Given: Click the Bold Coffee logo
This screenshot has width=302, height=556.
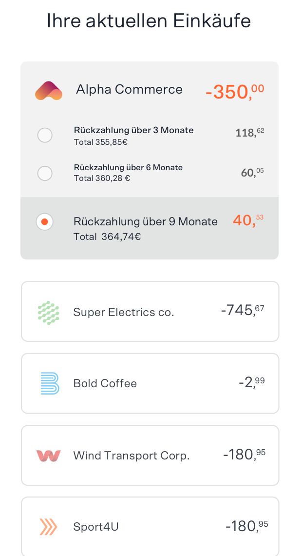Looking at the screenshot, I should 49,383.
